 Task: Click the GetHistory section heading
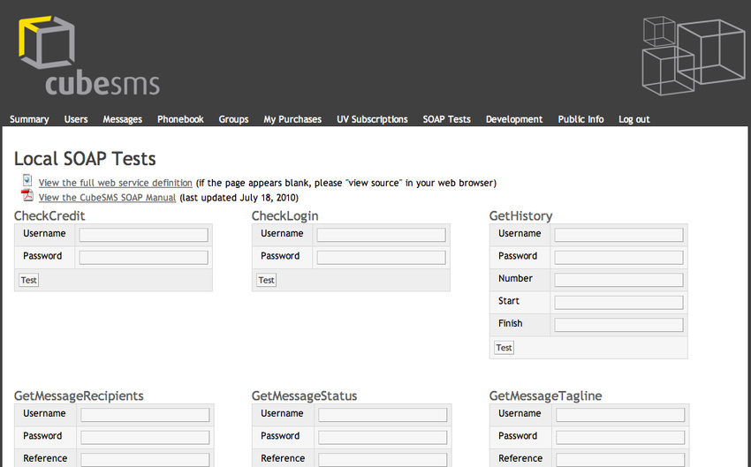click(x=520, y=215)
